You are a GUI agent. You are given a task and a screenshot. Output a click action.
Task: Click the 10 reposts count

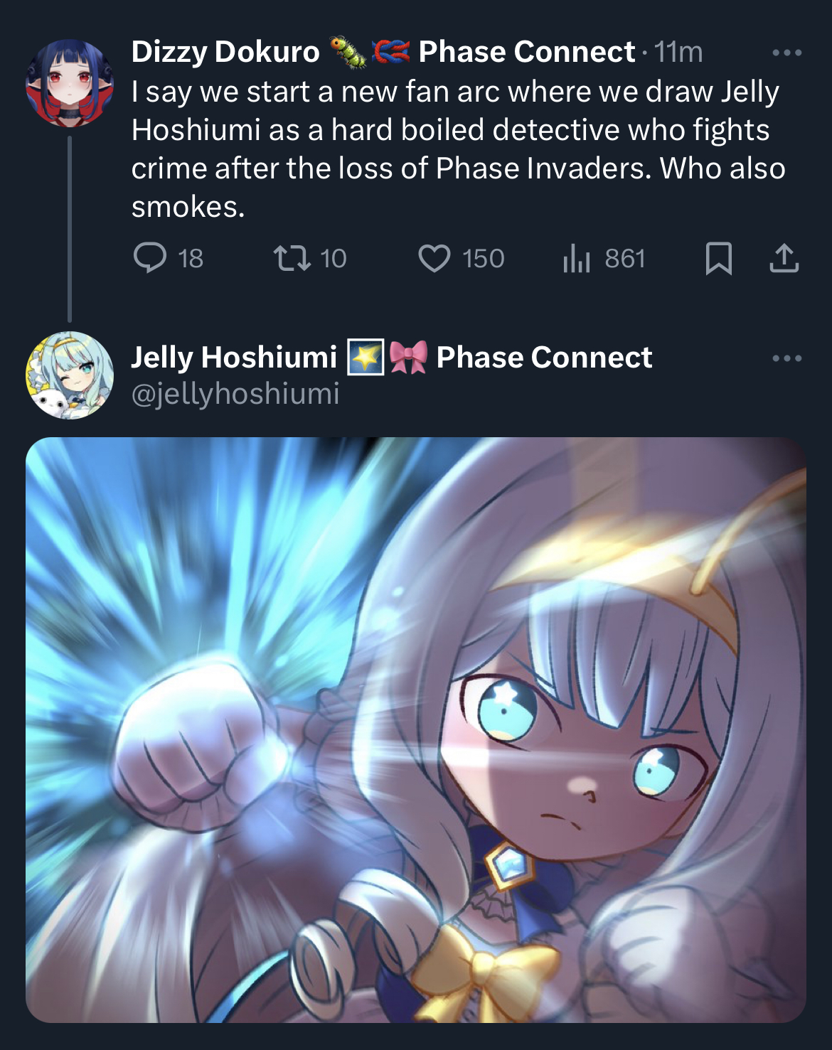pos(333,258)
